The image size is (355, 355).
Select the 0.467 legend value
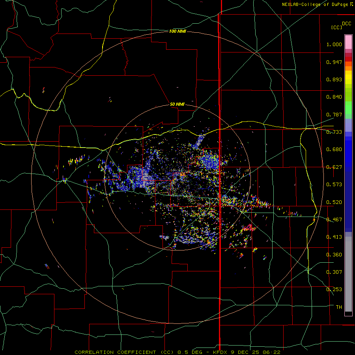click(334, 220)
